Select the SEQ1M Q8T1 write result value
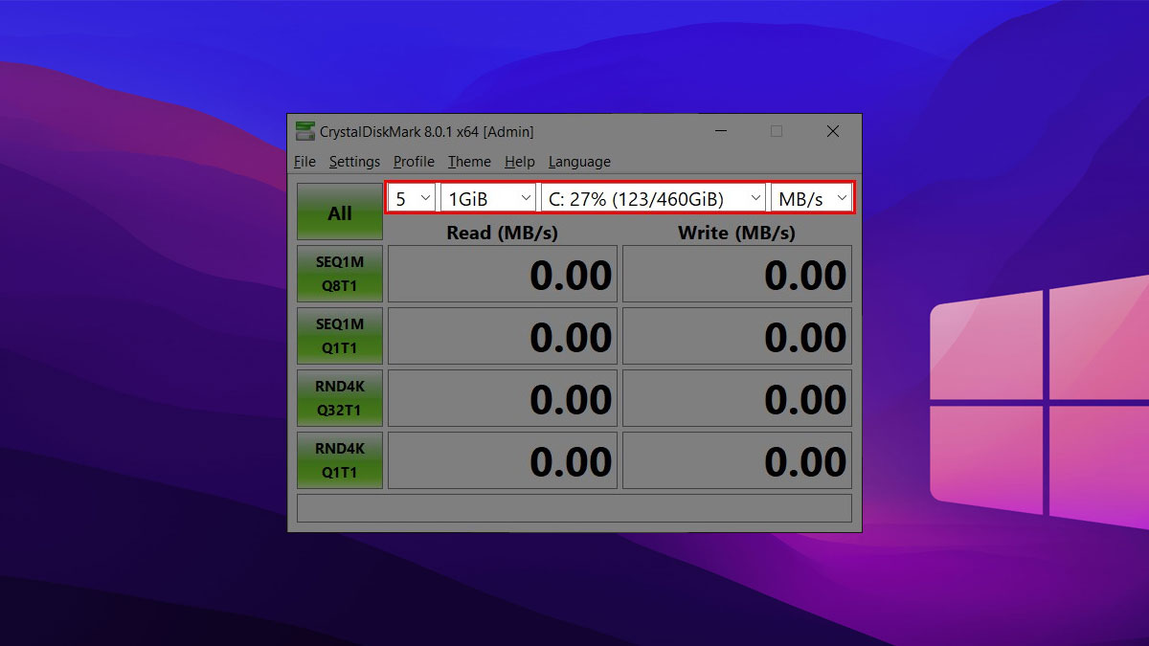1149x646 pixels. coord(737,274)
